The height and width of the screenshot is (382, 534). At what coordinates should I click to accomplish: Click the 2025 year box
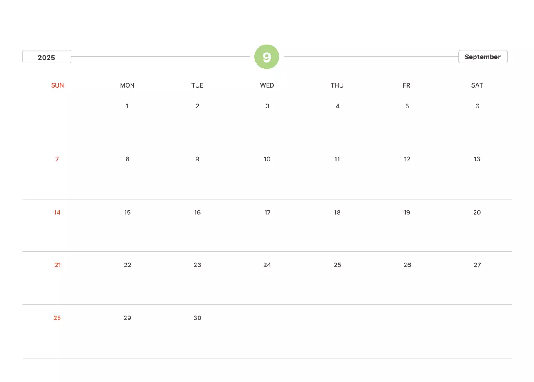[46, 57]
